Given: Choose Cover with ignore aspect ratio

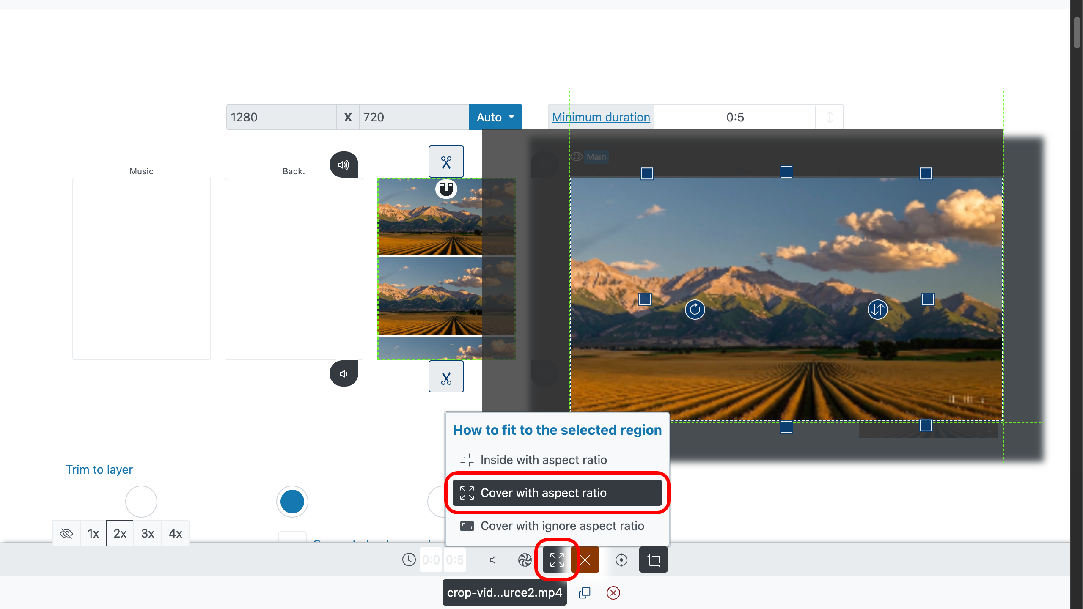Looking at the screenshot, I should click(562, 526).
